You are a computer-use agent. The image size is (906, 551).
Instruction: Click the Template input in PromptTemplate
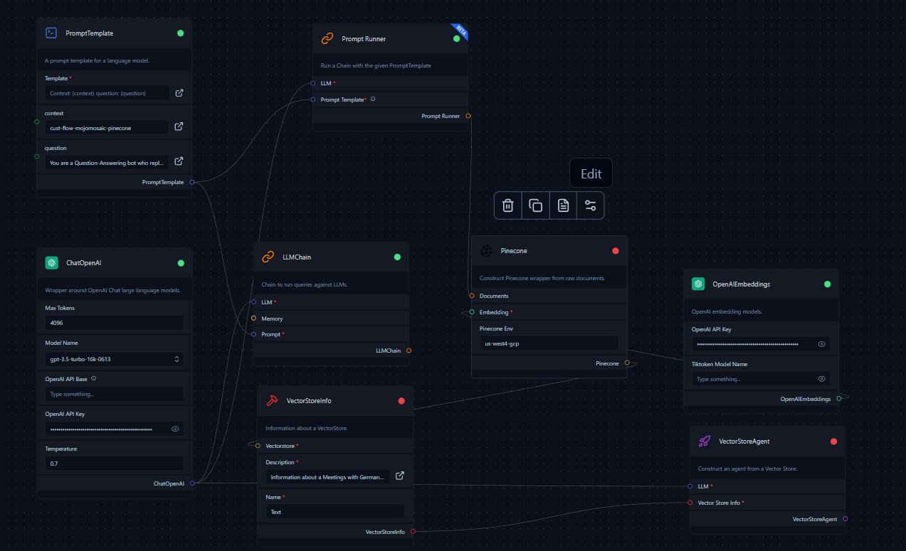[x=107, y=92]
